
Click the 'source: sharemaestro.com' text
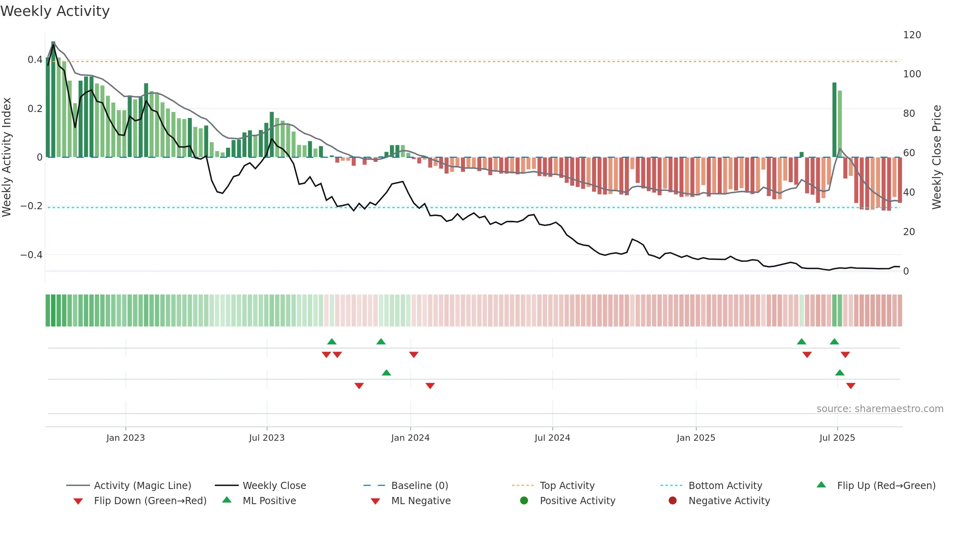coord(880,409)
